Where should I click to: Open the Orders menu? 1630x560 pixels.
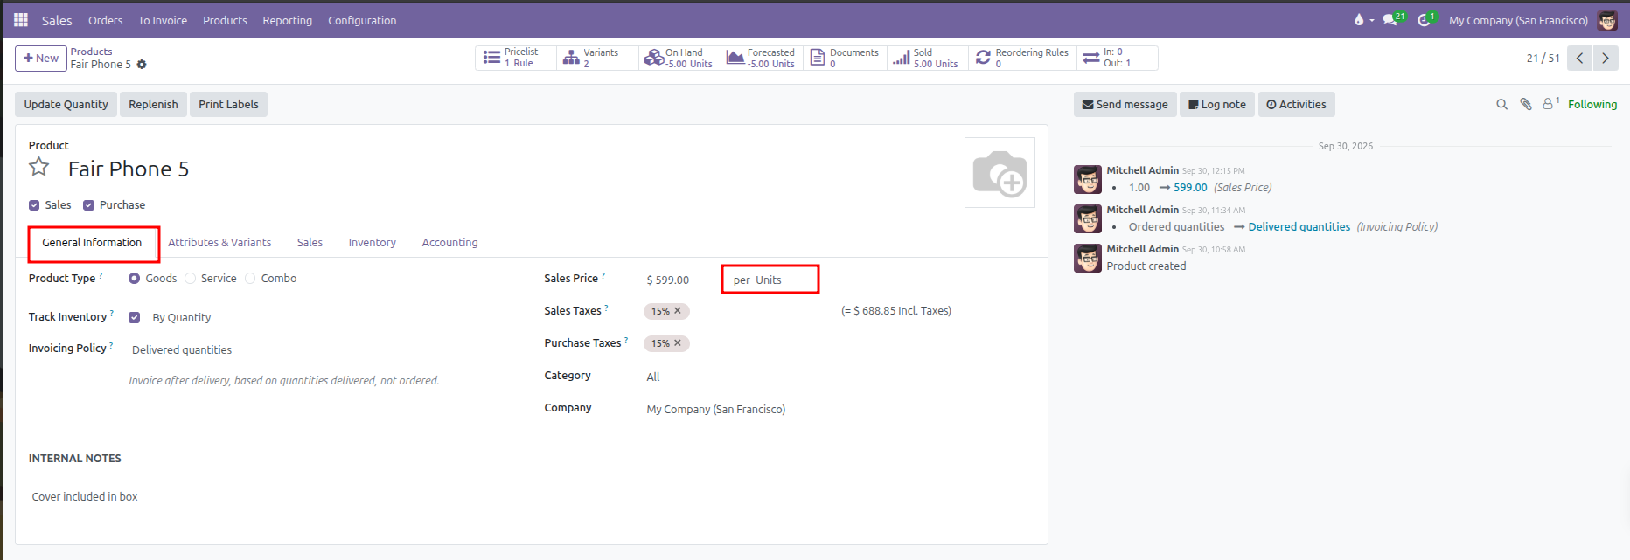pyautogui.click(x=106, y=20)
